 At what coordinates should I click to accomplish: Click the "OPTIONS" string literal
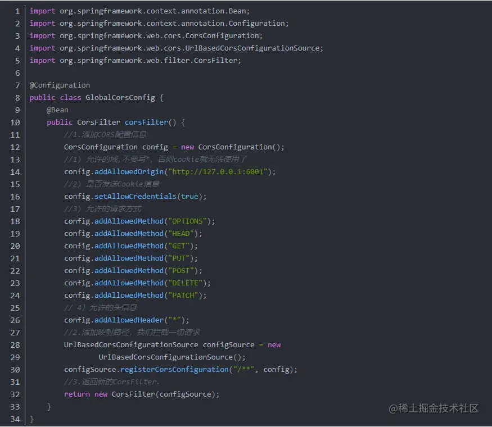click(x=187, y=221)
